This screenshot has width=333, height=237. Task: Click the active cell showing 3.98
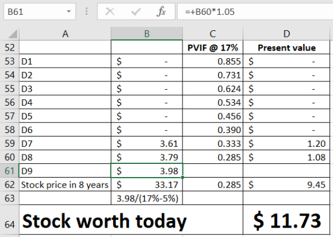(x=147, y=170)
